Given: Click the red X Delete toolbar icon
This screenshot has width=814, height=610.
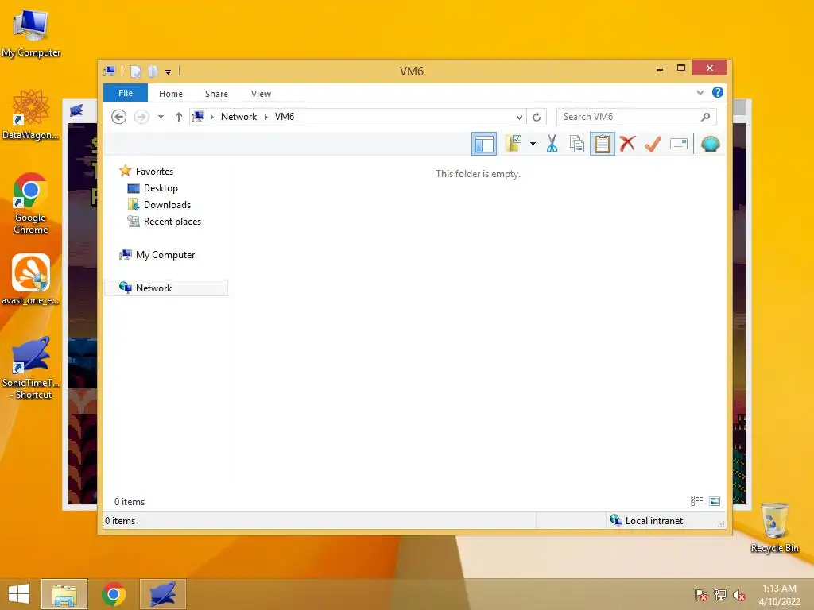Looking at the screenshot, I should point(627,144).
